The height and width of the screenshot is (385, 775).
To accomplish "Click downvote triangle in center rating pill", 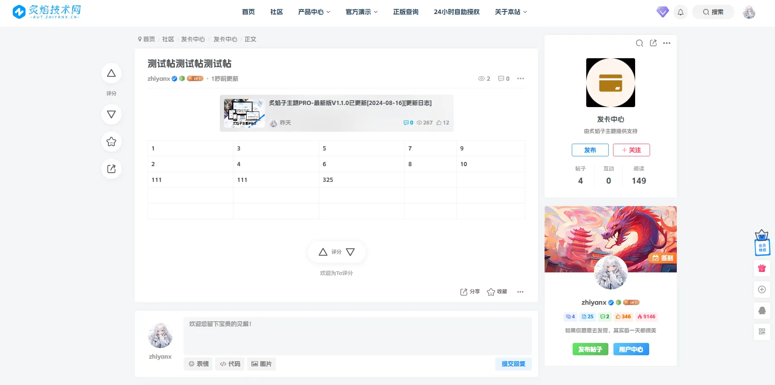I will coord(350,252).
